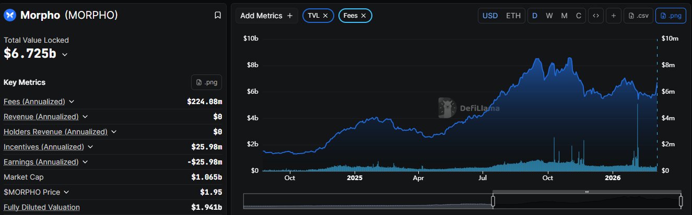
Task: Export the chart as .png
Action: pyautogui.click(x=671, y=16)
